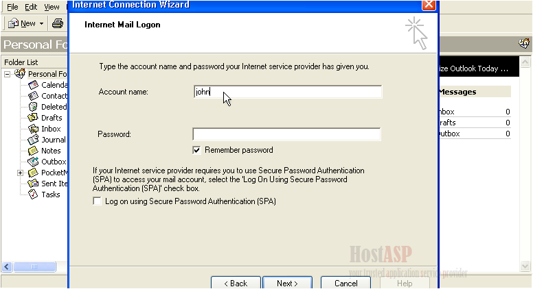
Task: Open the Edit menu
Action: [x=31, y=7]
